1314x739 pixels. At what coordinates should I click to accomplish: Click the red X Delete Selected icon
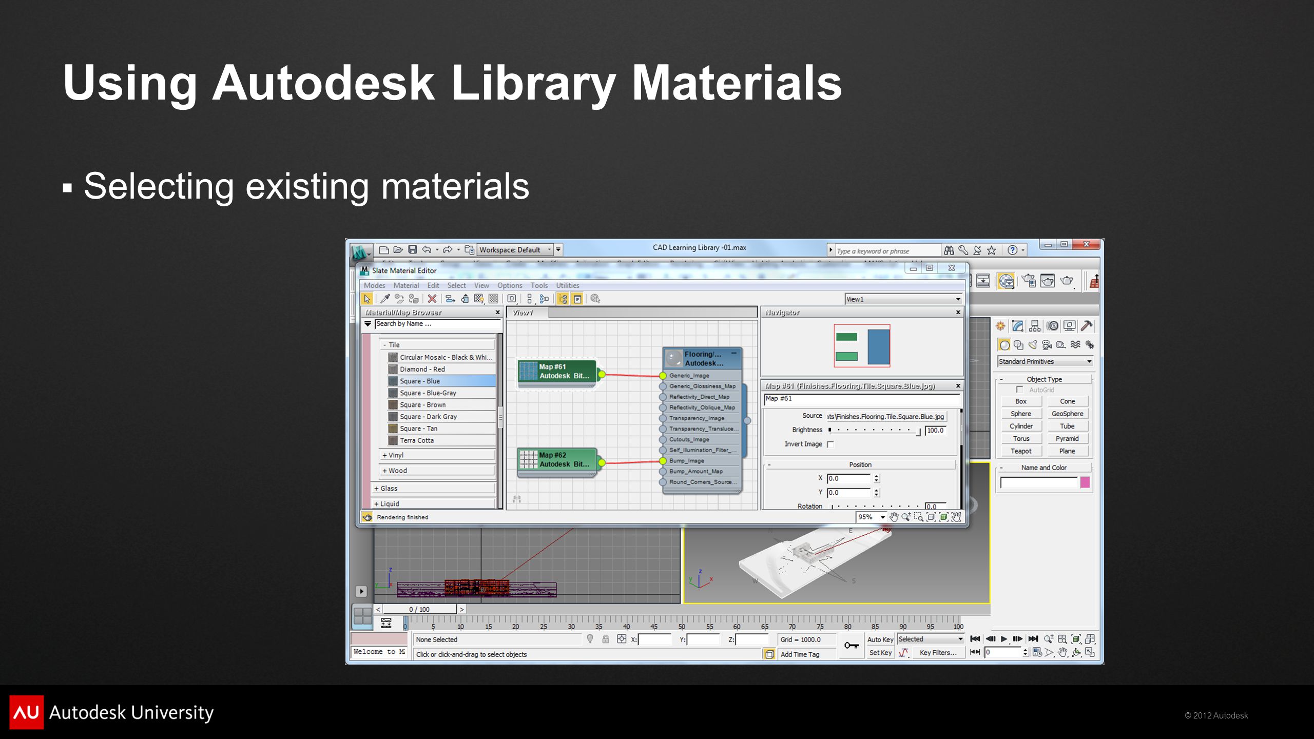[432, 299]
